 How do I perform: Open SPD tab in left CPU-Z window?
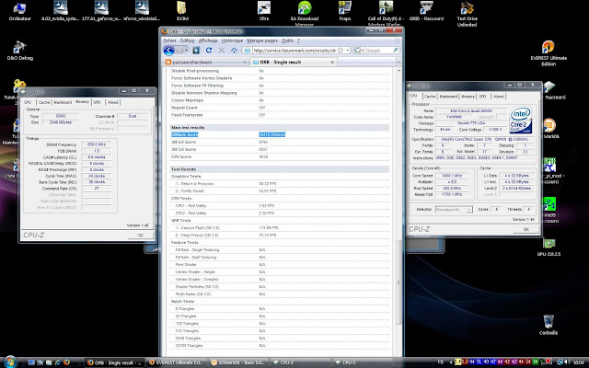point(97,102)
